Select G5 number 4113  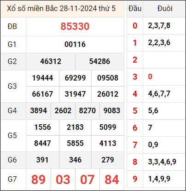108,143
